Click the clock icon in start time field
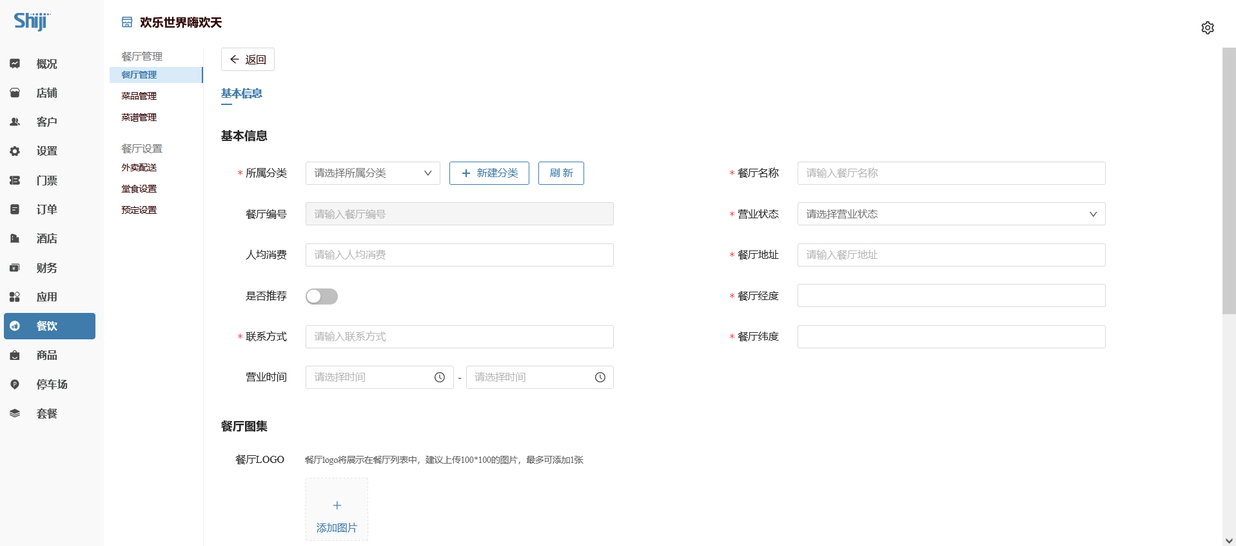The image size is (1236, 546). coord(440,377)
